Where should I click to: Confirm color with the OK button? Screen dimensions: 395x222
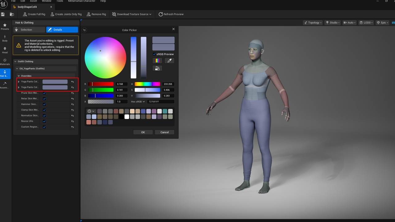coord(143,132)
